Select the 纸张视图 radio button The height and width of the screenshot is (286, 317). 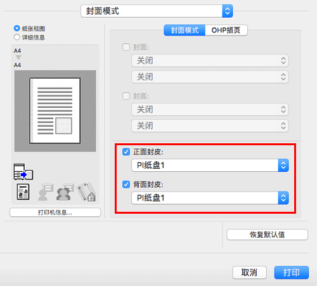tap(17, 29)
